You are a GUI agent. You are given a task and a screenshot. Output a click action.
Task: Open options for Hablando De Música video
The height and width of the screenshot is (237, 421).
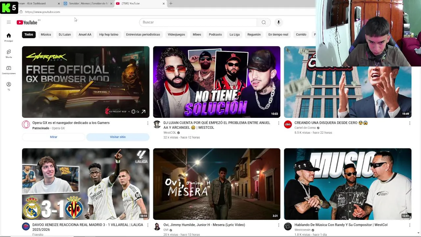409,225
